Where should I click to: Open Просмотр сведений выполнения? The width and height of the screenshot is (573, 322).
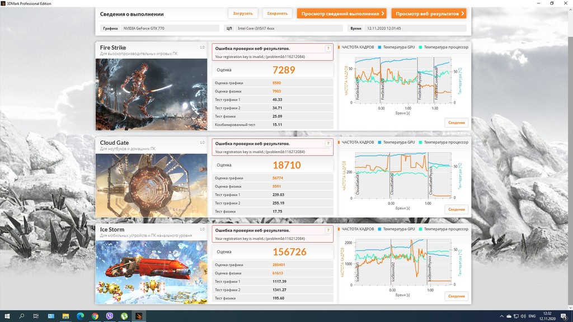342,13
